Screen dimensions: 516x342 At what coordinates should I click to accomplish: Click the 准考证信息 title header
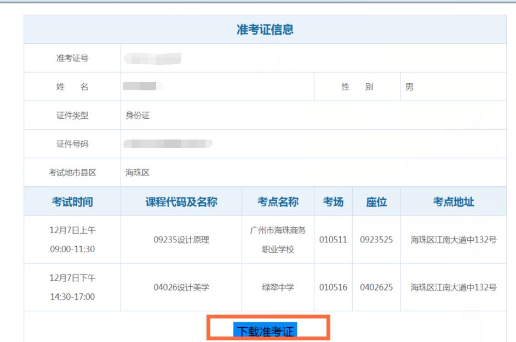[x=265, y=30]
